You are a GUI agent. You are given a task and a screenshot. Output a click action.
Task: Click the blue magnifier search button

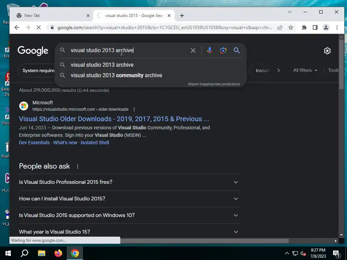pyautogui.click(x=237, y=50)
